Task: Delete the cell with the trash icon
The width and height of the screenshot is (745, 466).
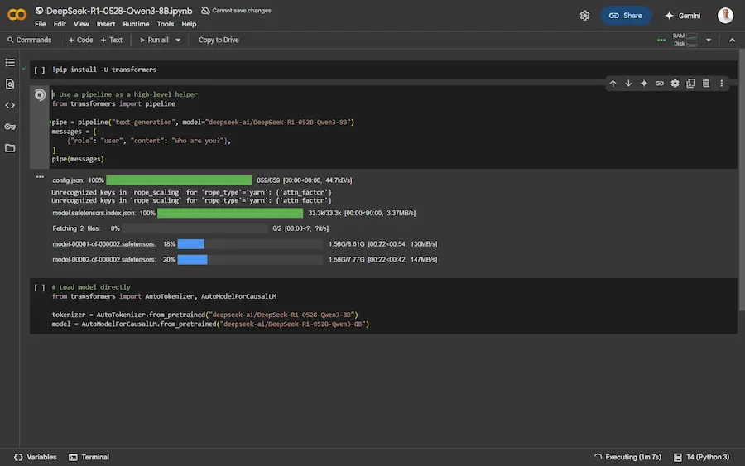Action: tap(706, 84)
